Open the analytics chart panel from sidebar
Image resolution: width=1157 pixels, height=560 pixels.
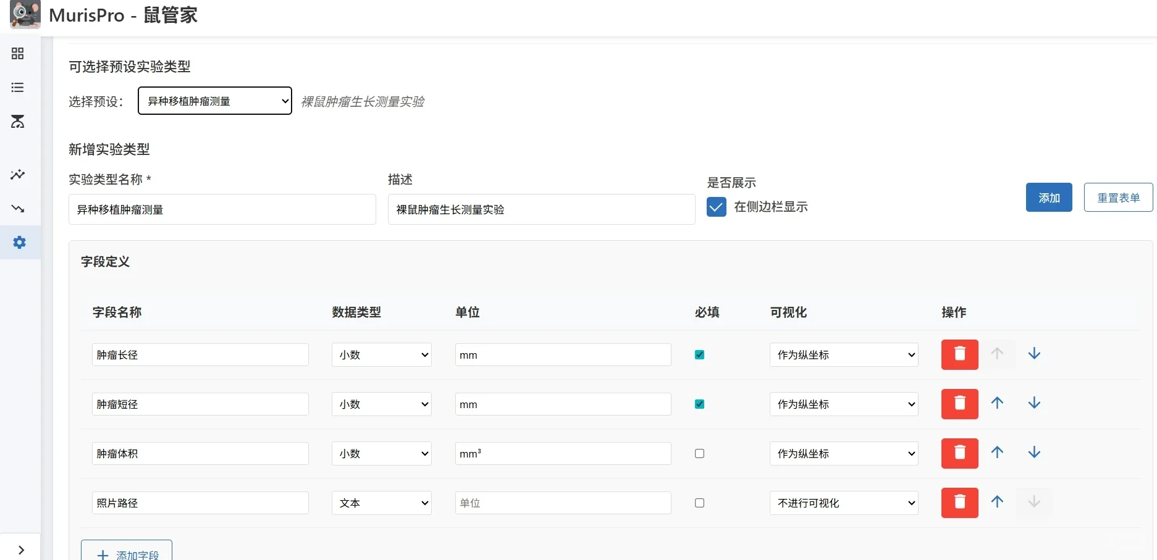click(17, 175)
